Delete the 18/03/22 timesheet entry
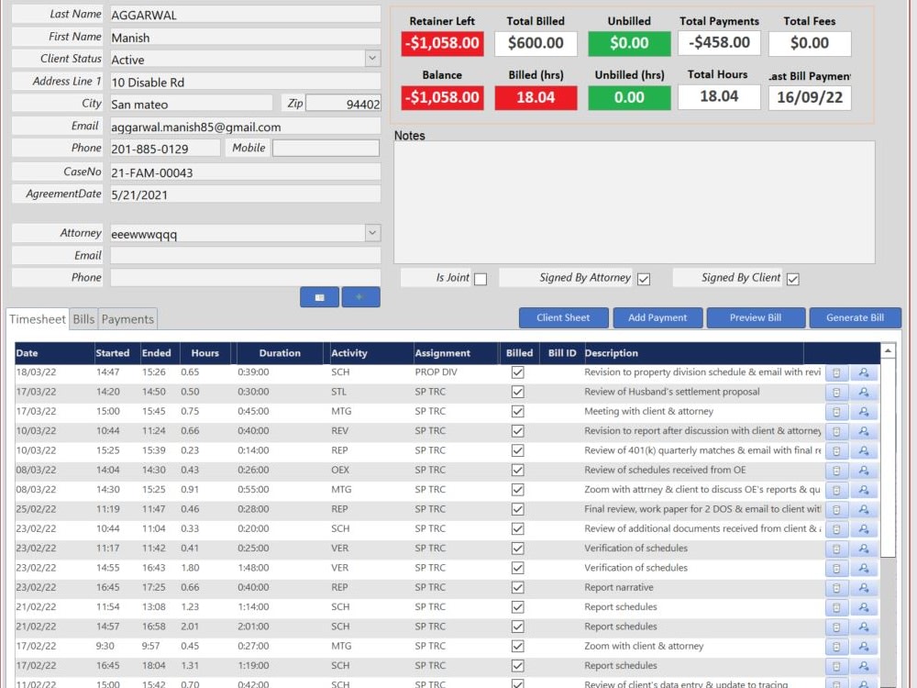This screenshot has height=688, width=917. tap(835, 372)
